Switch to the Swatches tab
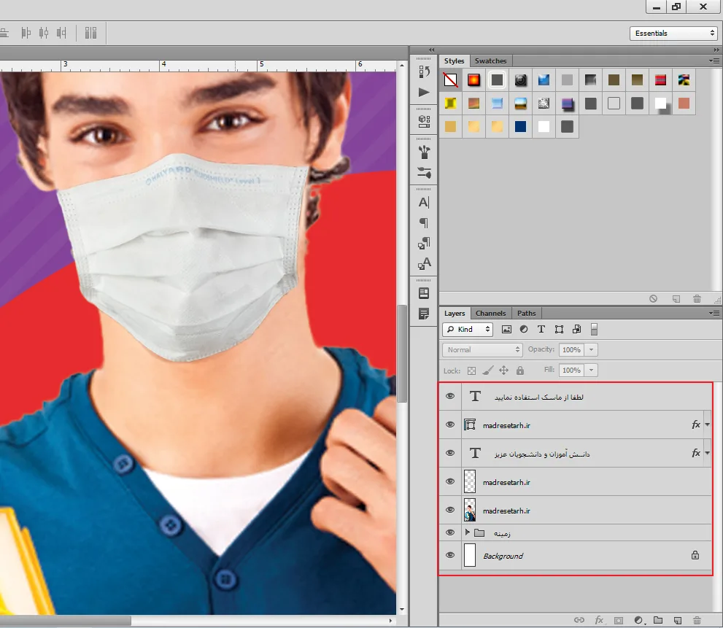The image size is (723, 628). point(490,61)
